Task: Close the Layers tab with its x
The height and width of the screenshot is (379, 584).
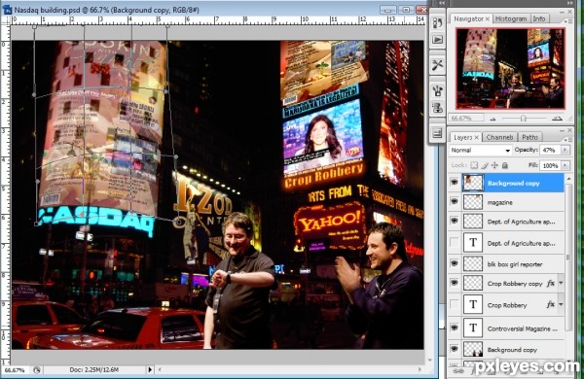Action: 476,137
